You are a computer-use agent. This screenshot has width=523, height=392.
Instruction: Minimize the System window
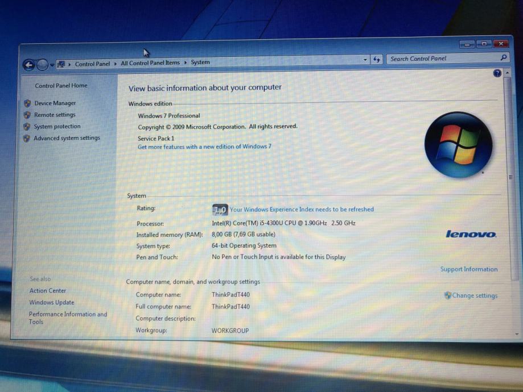[467, 44]
